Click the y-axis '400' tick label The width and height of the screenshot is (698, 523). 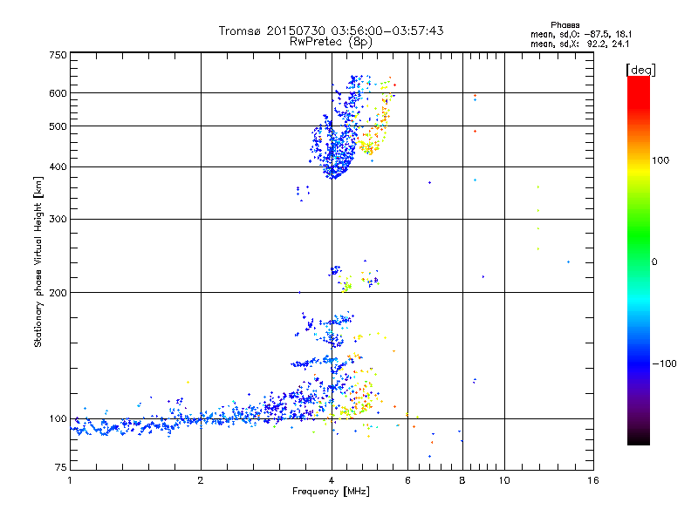[x=58, y=167]
